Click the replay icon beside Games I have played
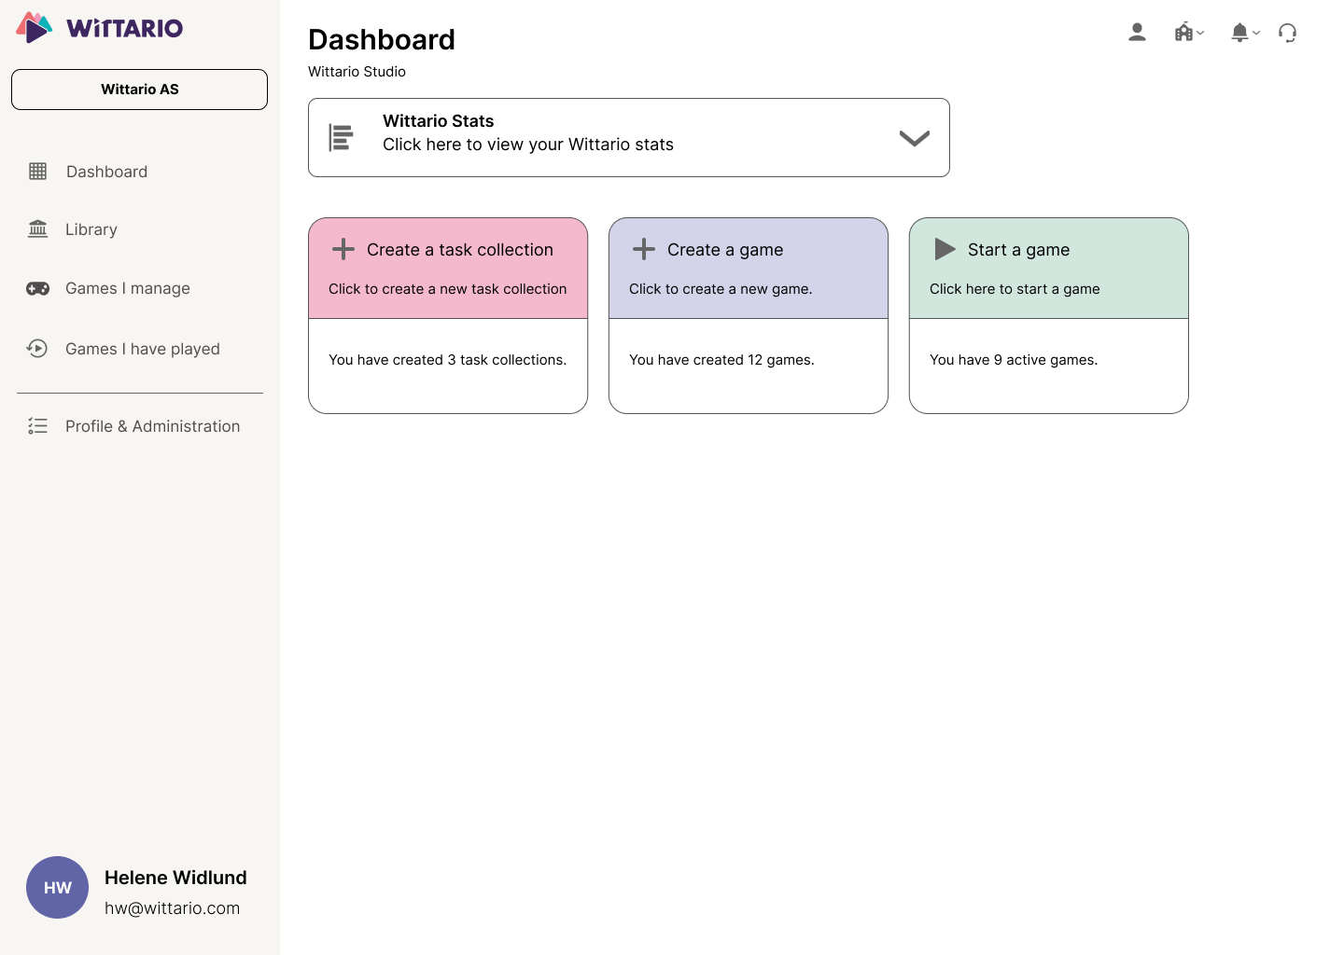This screenshot has width=1344, height=955. point(37,348)
